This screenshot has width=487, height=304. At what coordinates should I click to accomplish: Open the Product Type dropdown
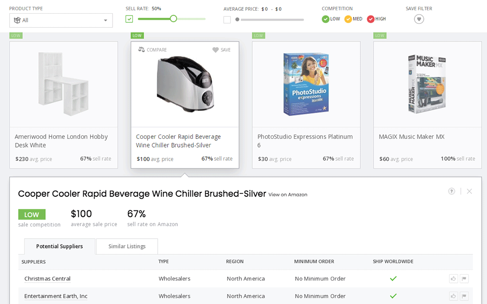pyautogui.click(x=61, y=20)
